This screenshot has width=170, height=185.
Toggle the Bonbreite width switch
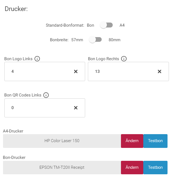pyautogui.click(x=96, y=40)
